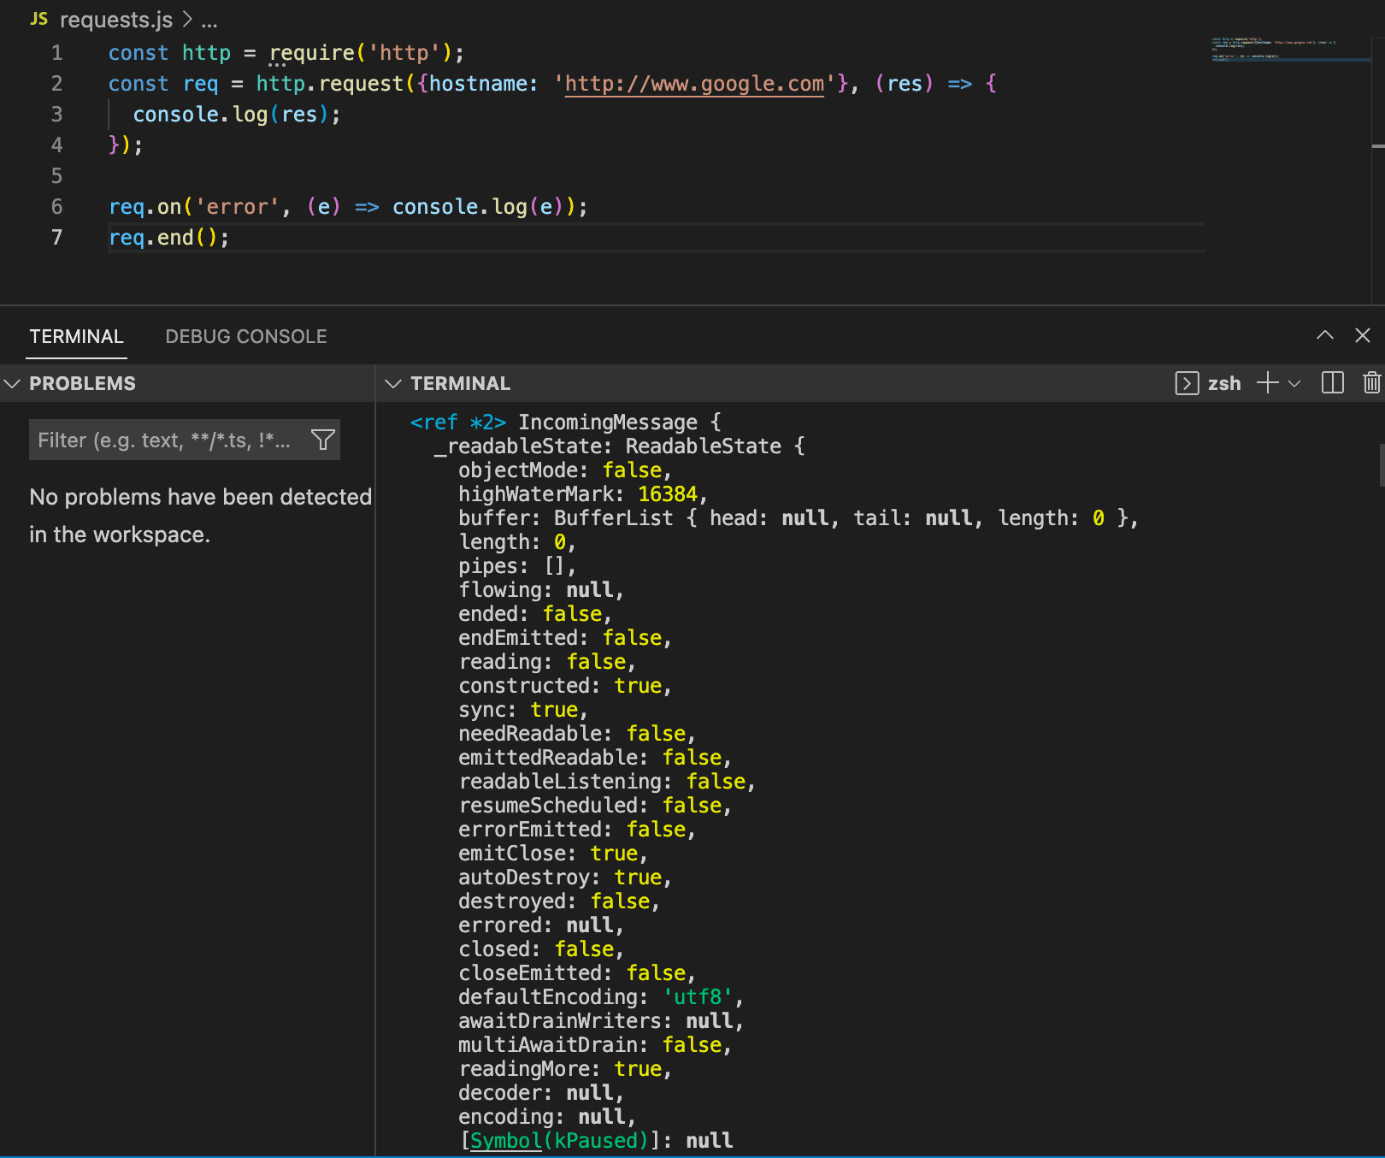Click line number 4 in the gutter
This screenshot has width=1385, height=1158.
pyautogui.click(x=57, y=145)
